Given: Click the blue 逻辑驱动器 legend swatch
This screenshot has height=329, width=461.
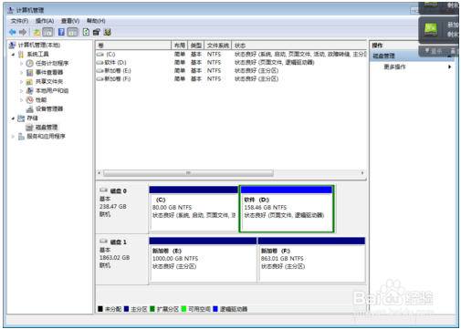Looking at the screenshot, I should (x=215, y=309).
